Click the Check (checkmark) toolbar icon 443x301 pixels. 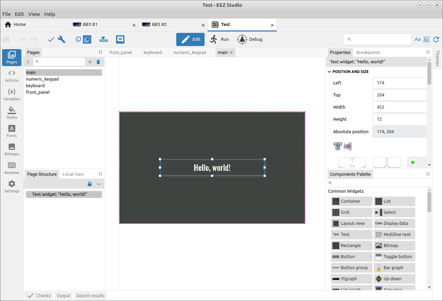(x=51, y=39)
